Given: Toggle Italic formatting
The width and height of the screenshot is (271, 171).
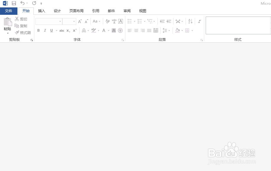Looking at the screenshot, I should click(x=45, y=30).
